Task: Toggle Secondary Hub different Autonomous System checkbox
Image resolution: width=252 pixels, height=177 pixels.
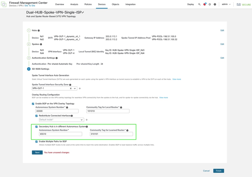Action: [x=36, y=127]
